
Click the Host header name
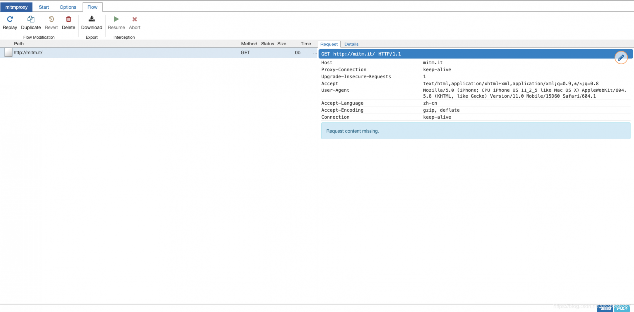coord(327,63)
